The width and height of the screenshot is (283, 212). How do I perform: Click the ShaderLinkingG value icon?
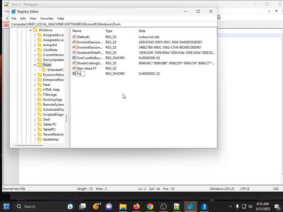click(74, 63)
